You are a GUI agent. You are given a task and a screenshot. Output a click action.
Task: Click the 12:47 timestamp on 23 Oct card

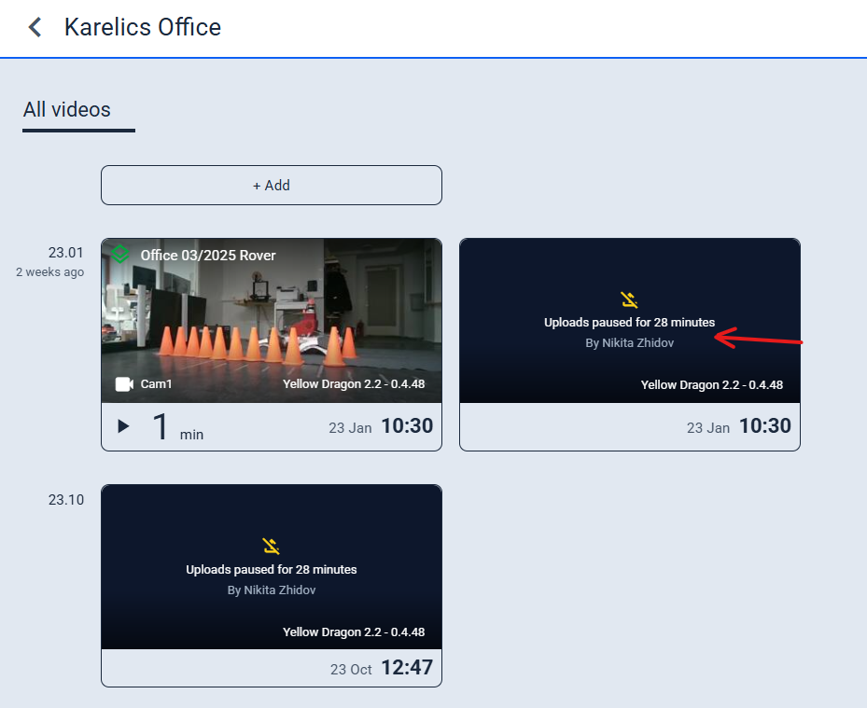point(407,668)
